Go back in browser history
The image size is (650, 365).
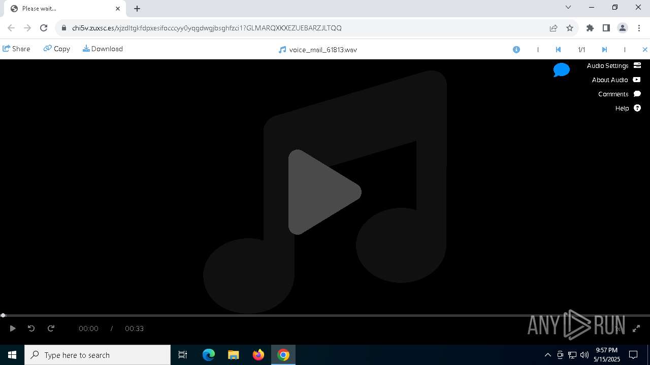click(11, 28)
